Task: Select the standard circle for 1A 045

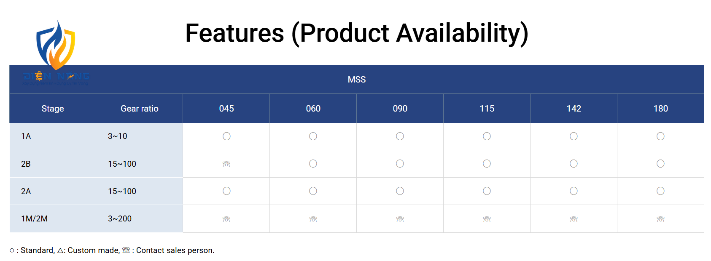Action: tap(226, 136)
